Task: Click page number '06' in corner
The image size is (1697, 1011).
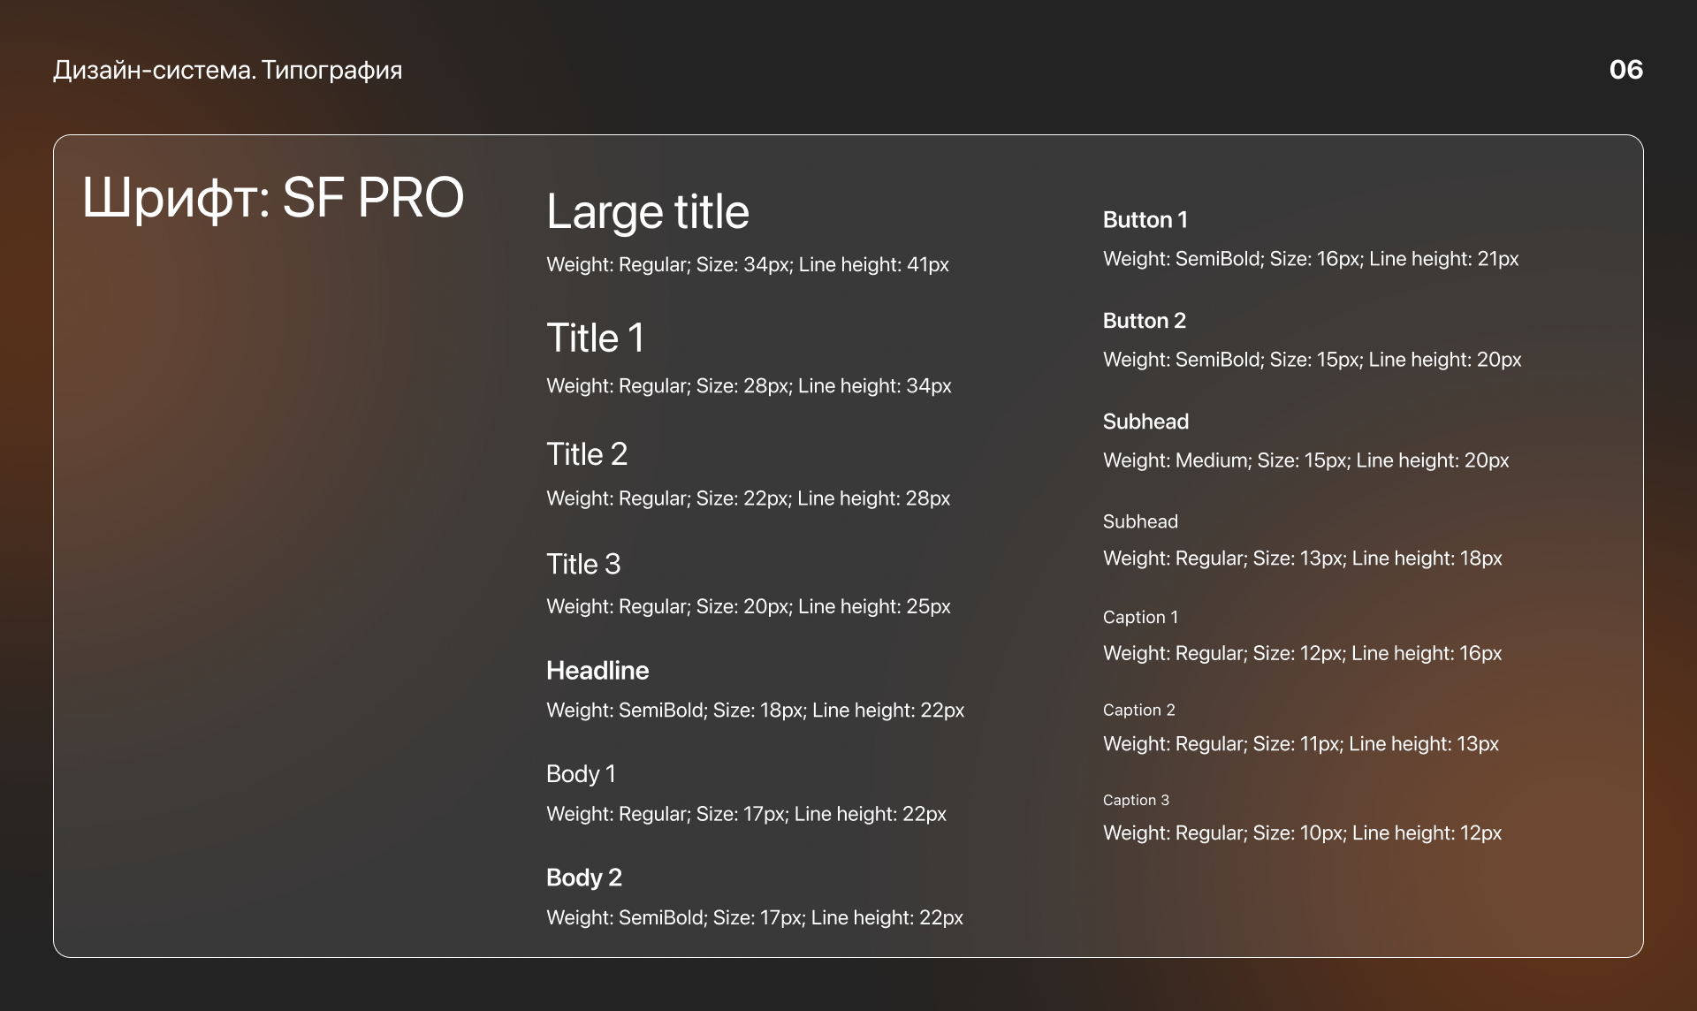Action: point(1625,70)
